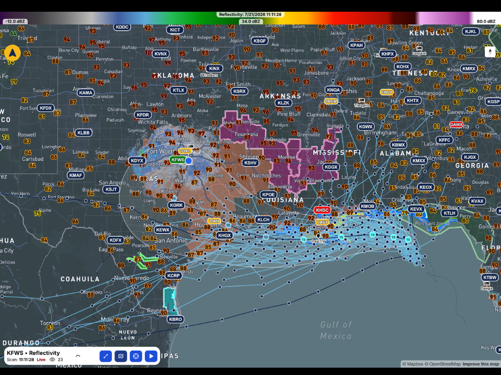501x375 pixels.
Task: Switch to KPOE radar site
Action: click(x=268, y=195)
